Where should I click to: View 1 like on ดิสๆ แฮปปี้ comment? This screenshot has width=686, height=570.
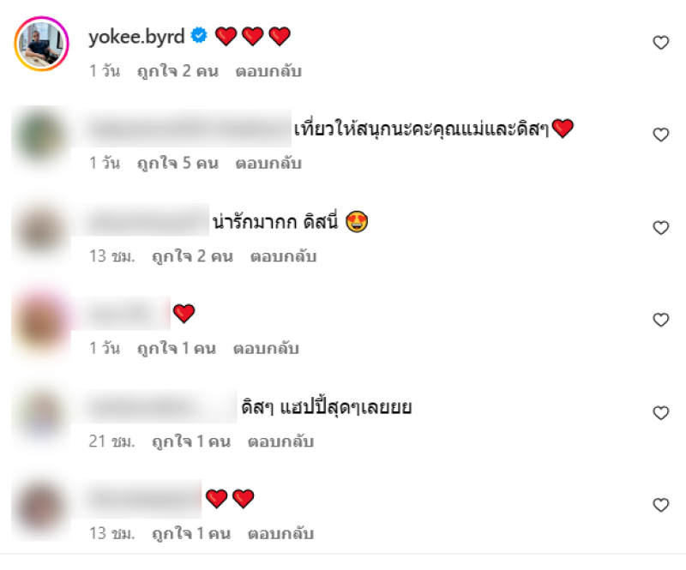(190, 441)
